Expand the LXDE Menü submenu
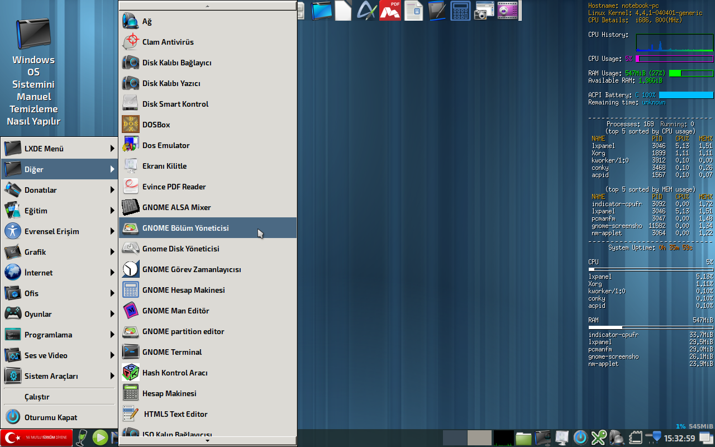Image resolution: width=715 pixels, height=447 pixels. [60, 149]
